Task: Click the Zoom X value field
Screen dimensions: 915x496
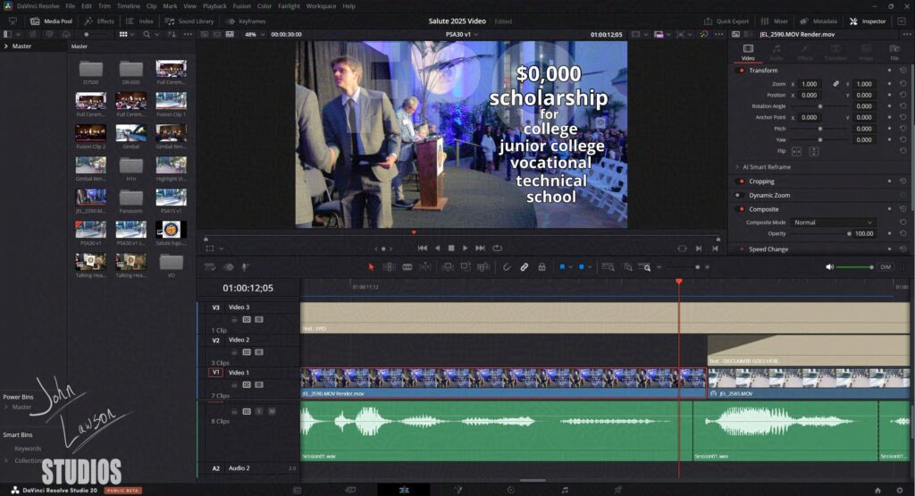Action: point(810,84)
